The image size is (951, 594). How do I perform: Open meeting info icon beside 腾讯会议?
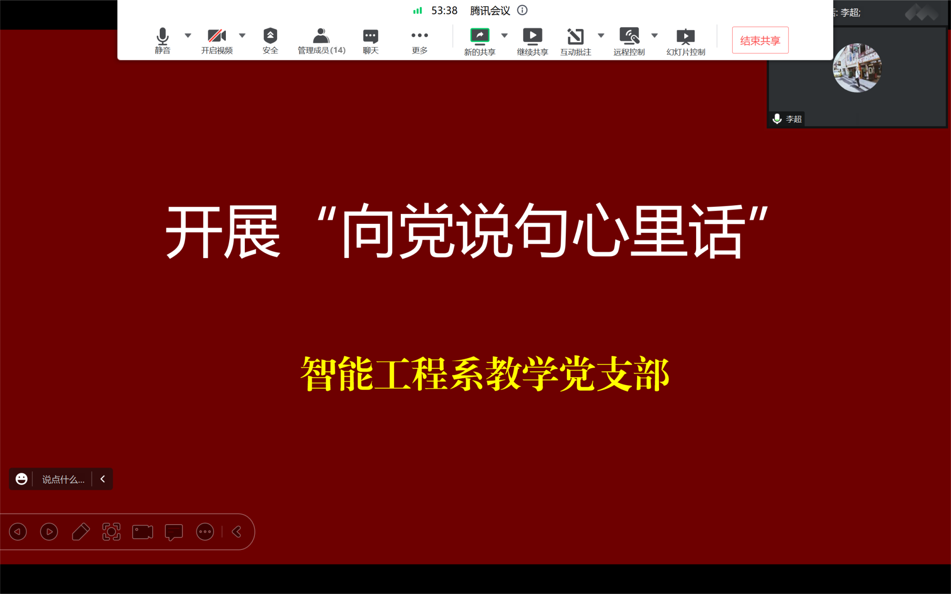pos(522,10)
